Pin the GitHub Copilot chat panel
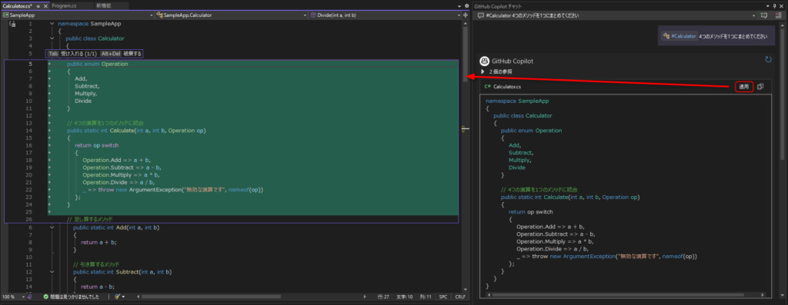 pos(774,6)
